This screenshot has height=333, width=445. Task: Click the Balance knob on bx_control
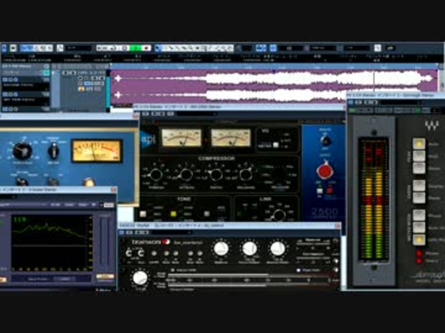[x=221, y=249]
